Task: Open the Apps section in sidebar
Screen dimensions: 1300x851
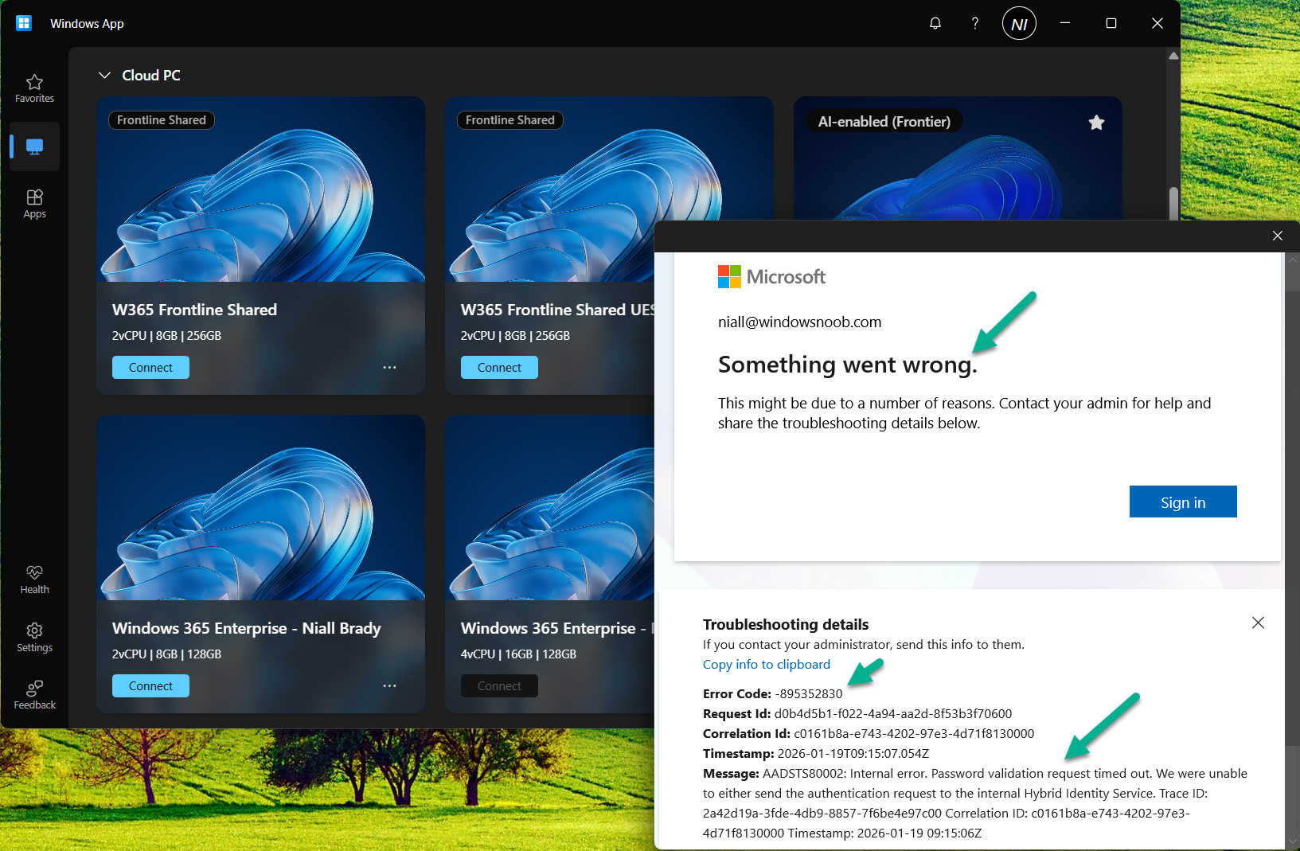Action: [34, 204]
